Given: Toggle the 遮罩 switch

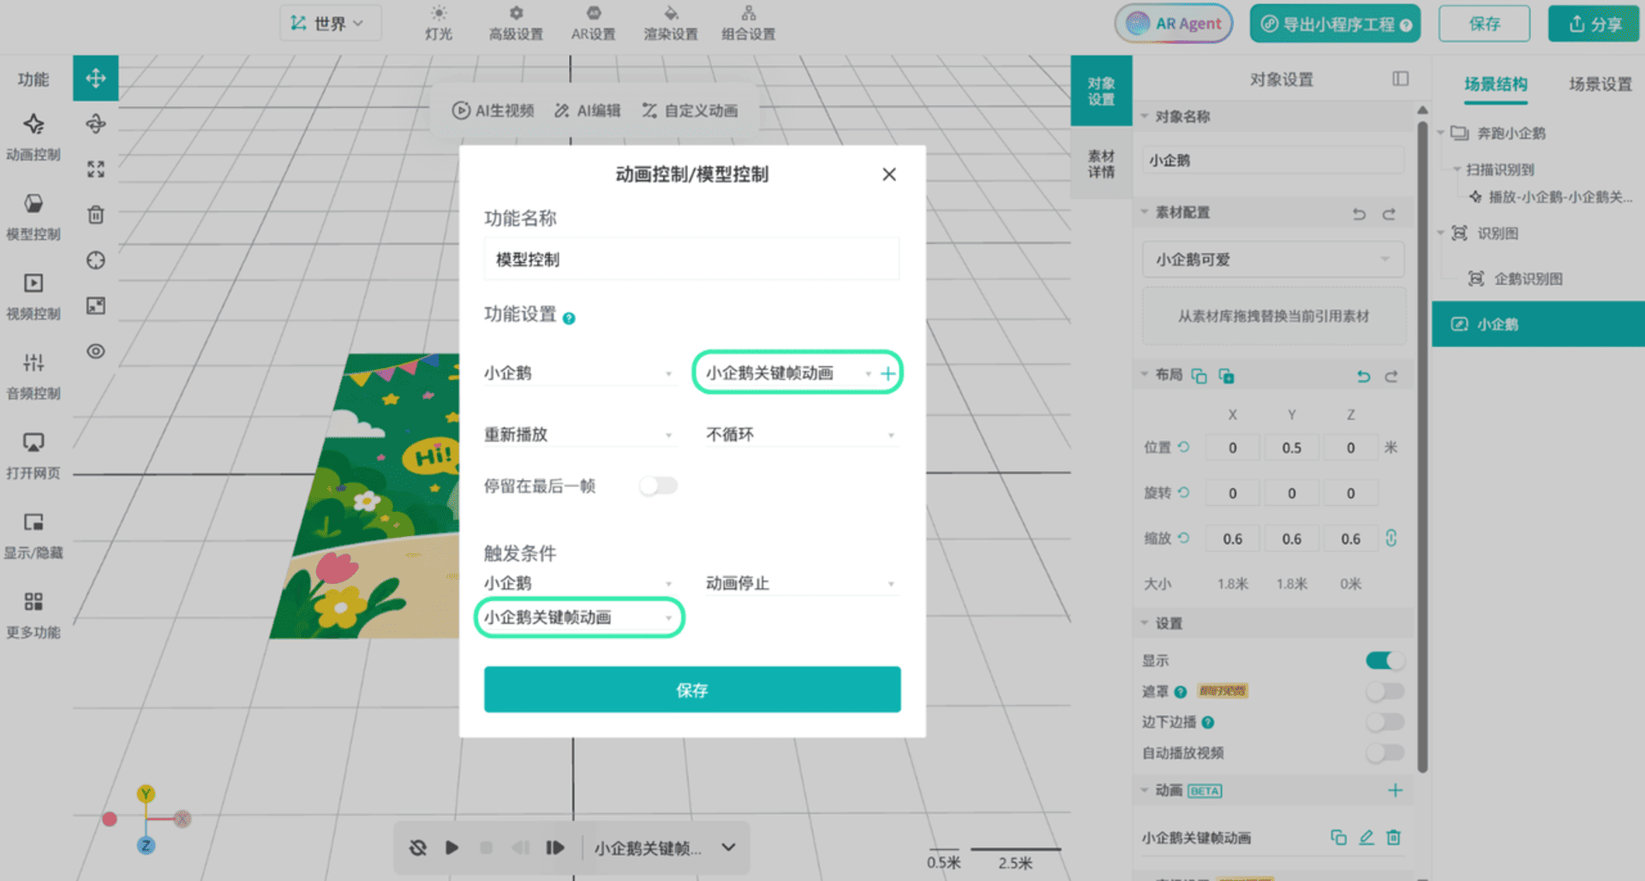Looking at the screenshot, I should tap(1385, 691).
